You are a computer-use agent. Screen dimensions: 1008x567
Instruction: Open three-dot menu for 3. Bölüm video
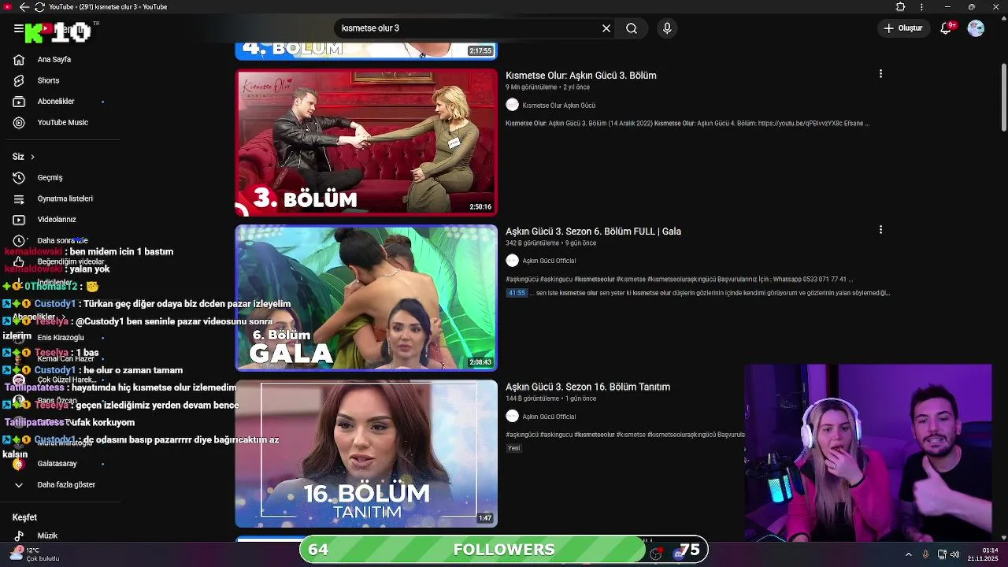tap(880, 74)
